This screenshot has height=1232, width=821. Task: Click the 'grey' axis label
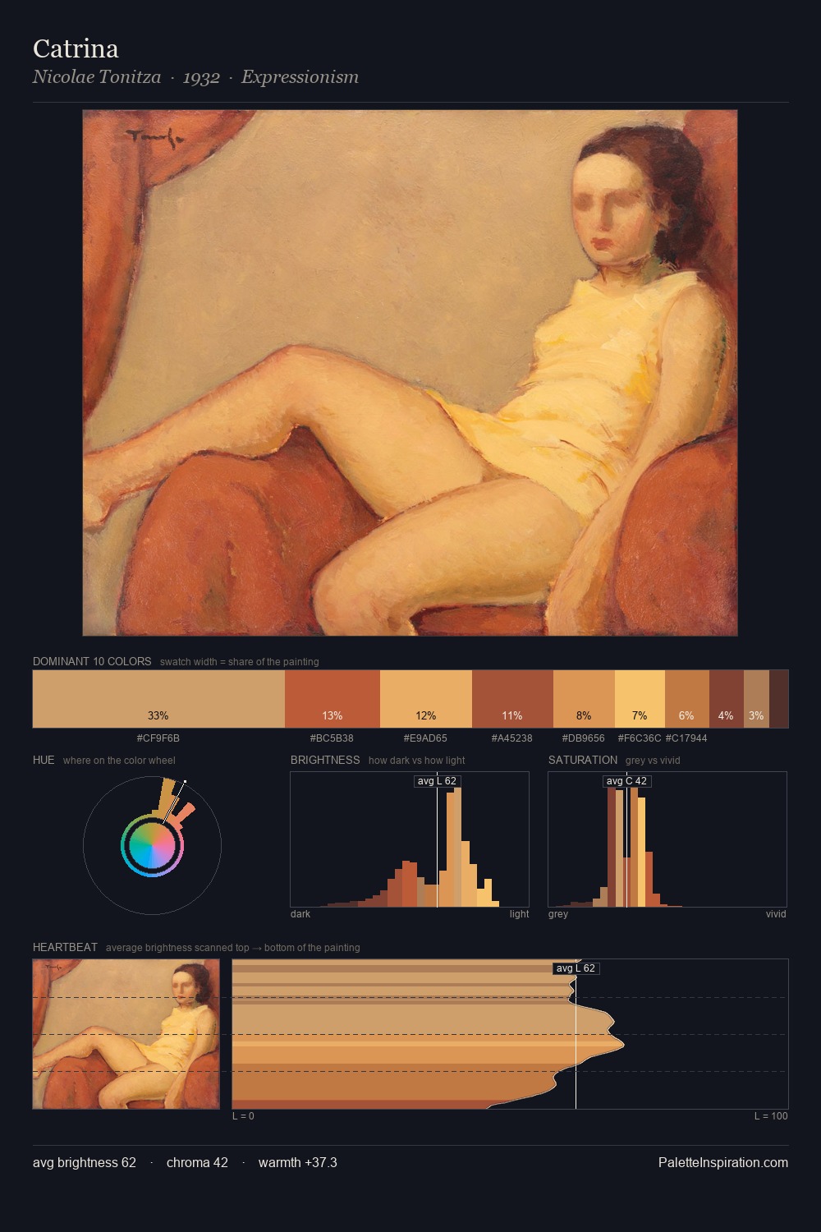pyautogui.click(x=558, y=913)
